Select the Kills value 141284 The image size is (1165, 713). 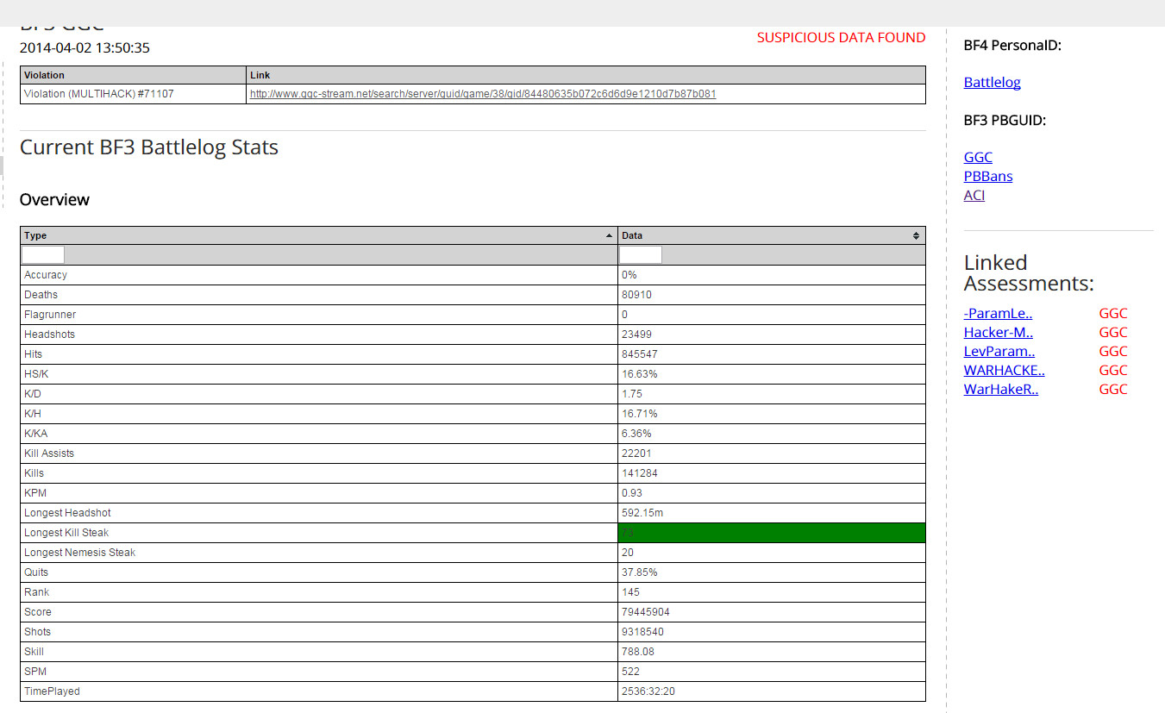pos(639,473)
